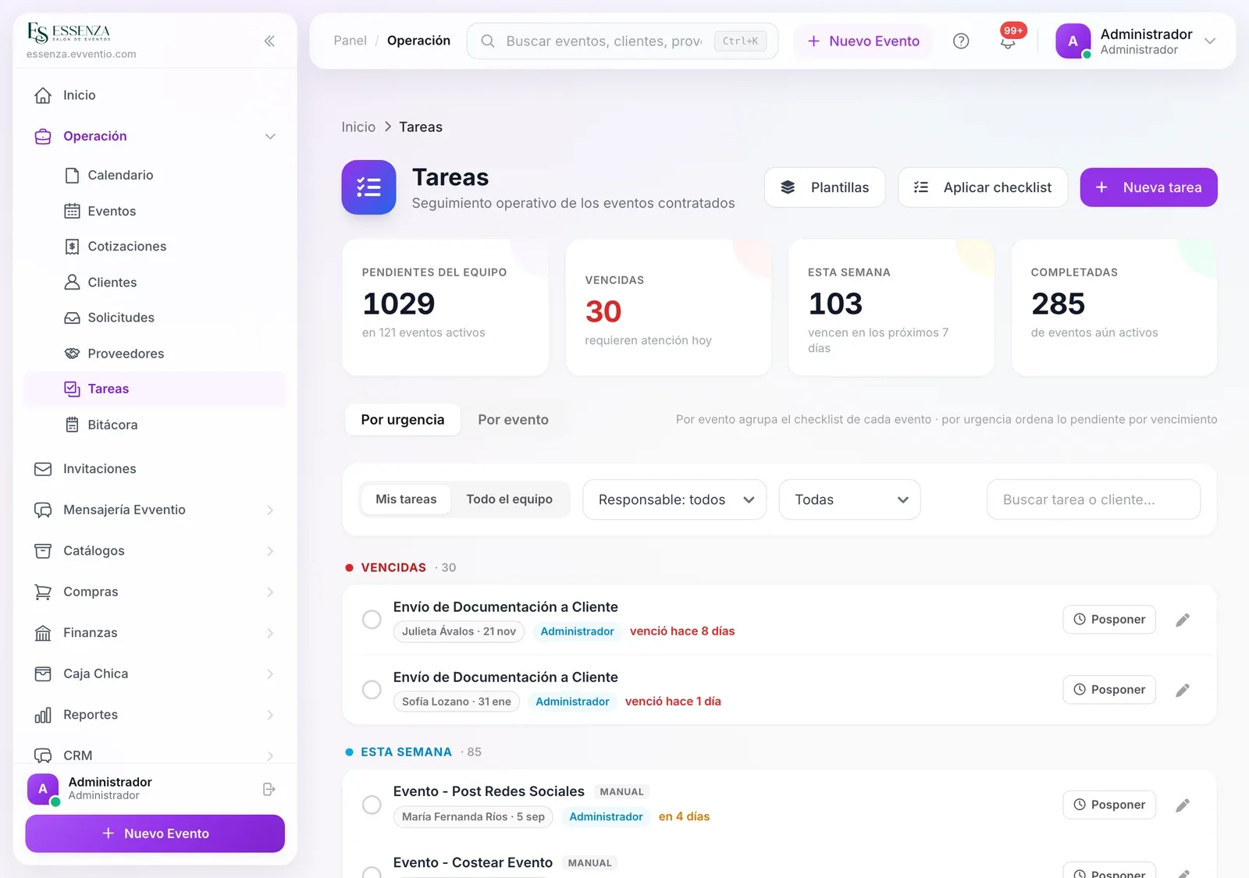Screen dimensions: 1249x878
Task: Click the Compras shopping cart icon
Action: point(43,592)
